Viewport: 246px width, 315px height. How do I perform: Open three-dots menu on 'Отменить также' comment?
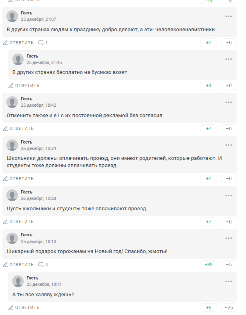[228, 102]
